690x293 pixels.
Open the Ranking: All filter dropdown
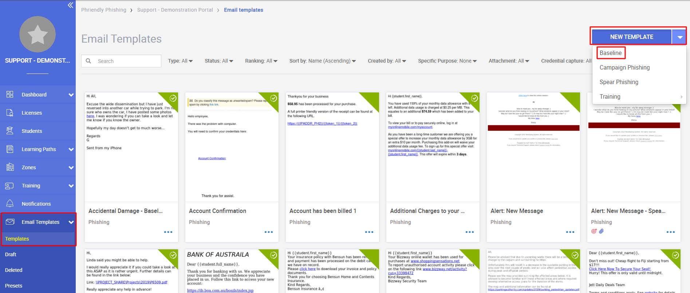pos(261,61)
